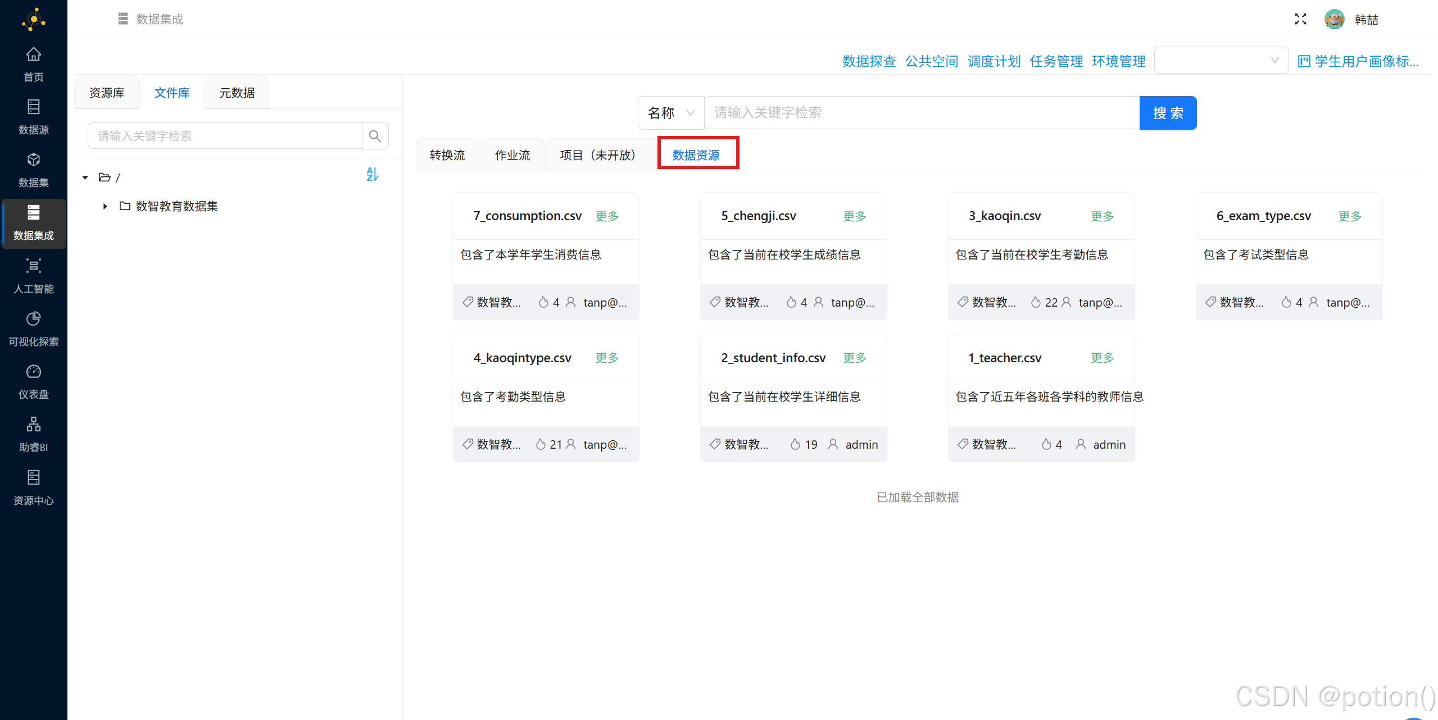The width and height of the screenshot is (1438, 720).
Task: Open the 数据探查 link
Action: pos(869,61)
